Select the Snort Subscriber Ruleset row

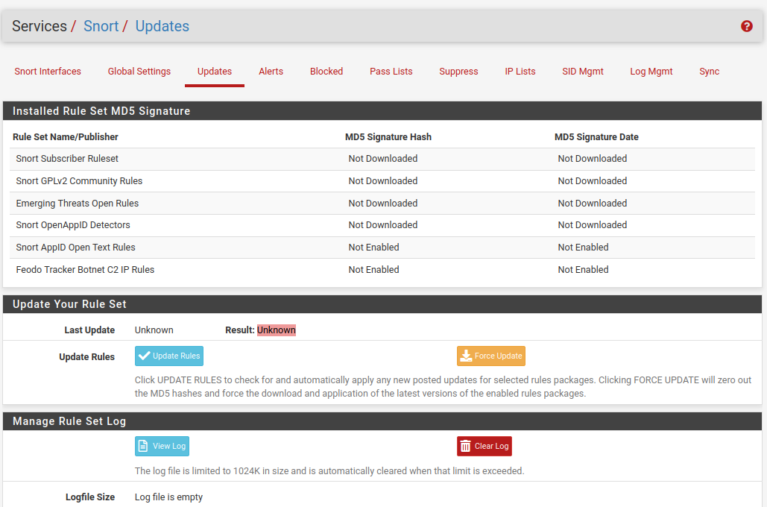pos(66,158)
